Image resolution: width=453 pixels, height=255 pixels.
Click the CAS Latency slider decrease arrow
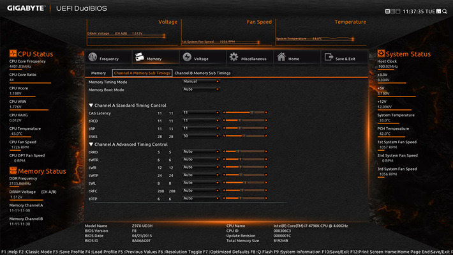point(224,112)
